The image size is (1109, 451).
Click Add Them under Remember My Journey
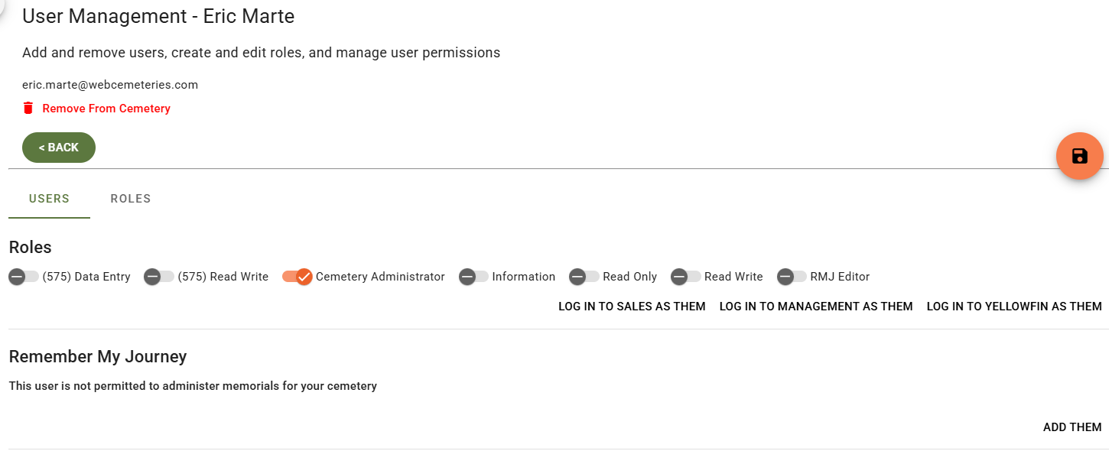coord(1072,427)
